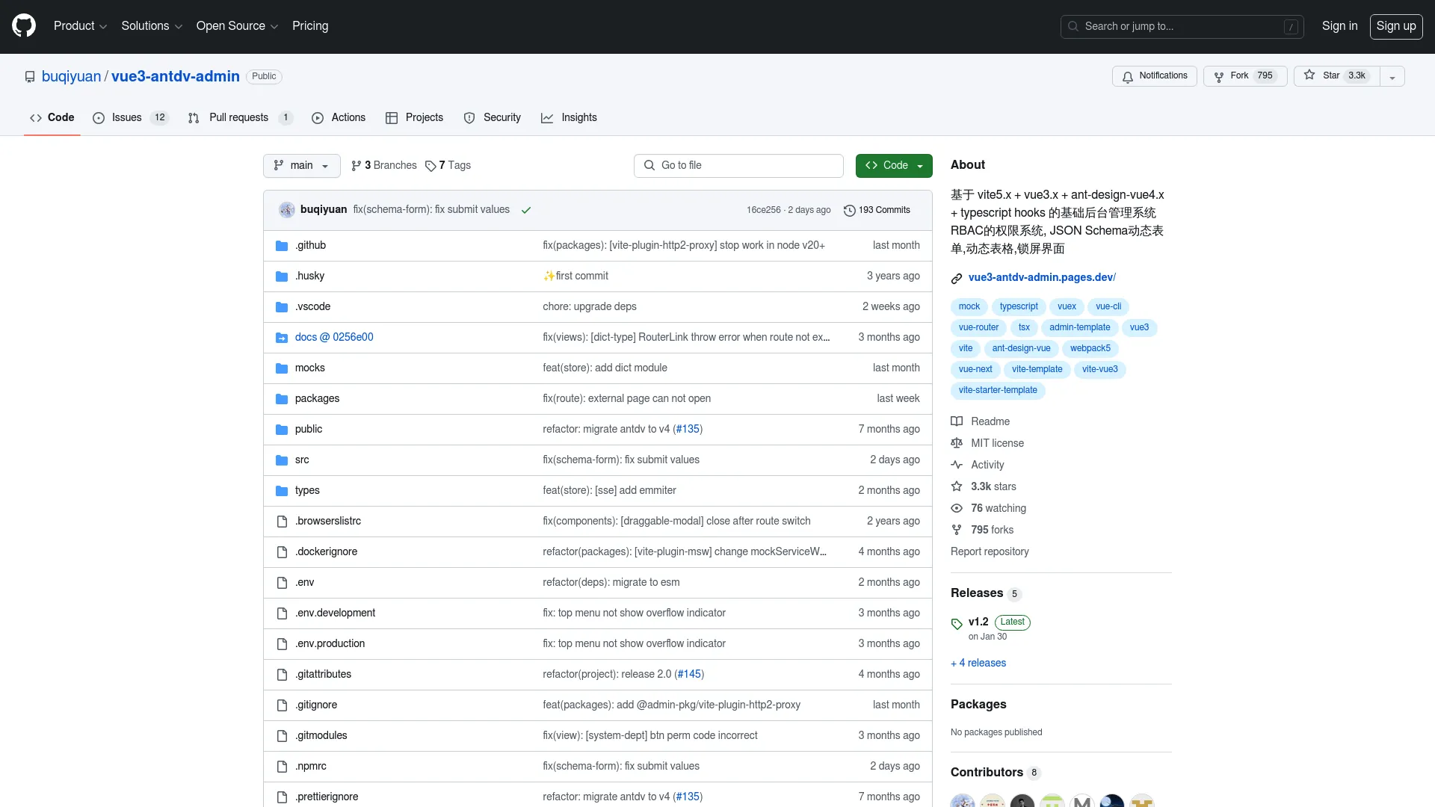
Task: Click the v1.2 release tag icon
Action: 957,624
